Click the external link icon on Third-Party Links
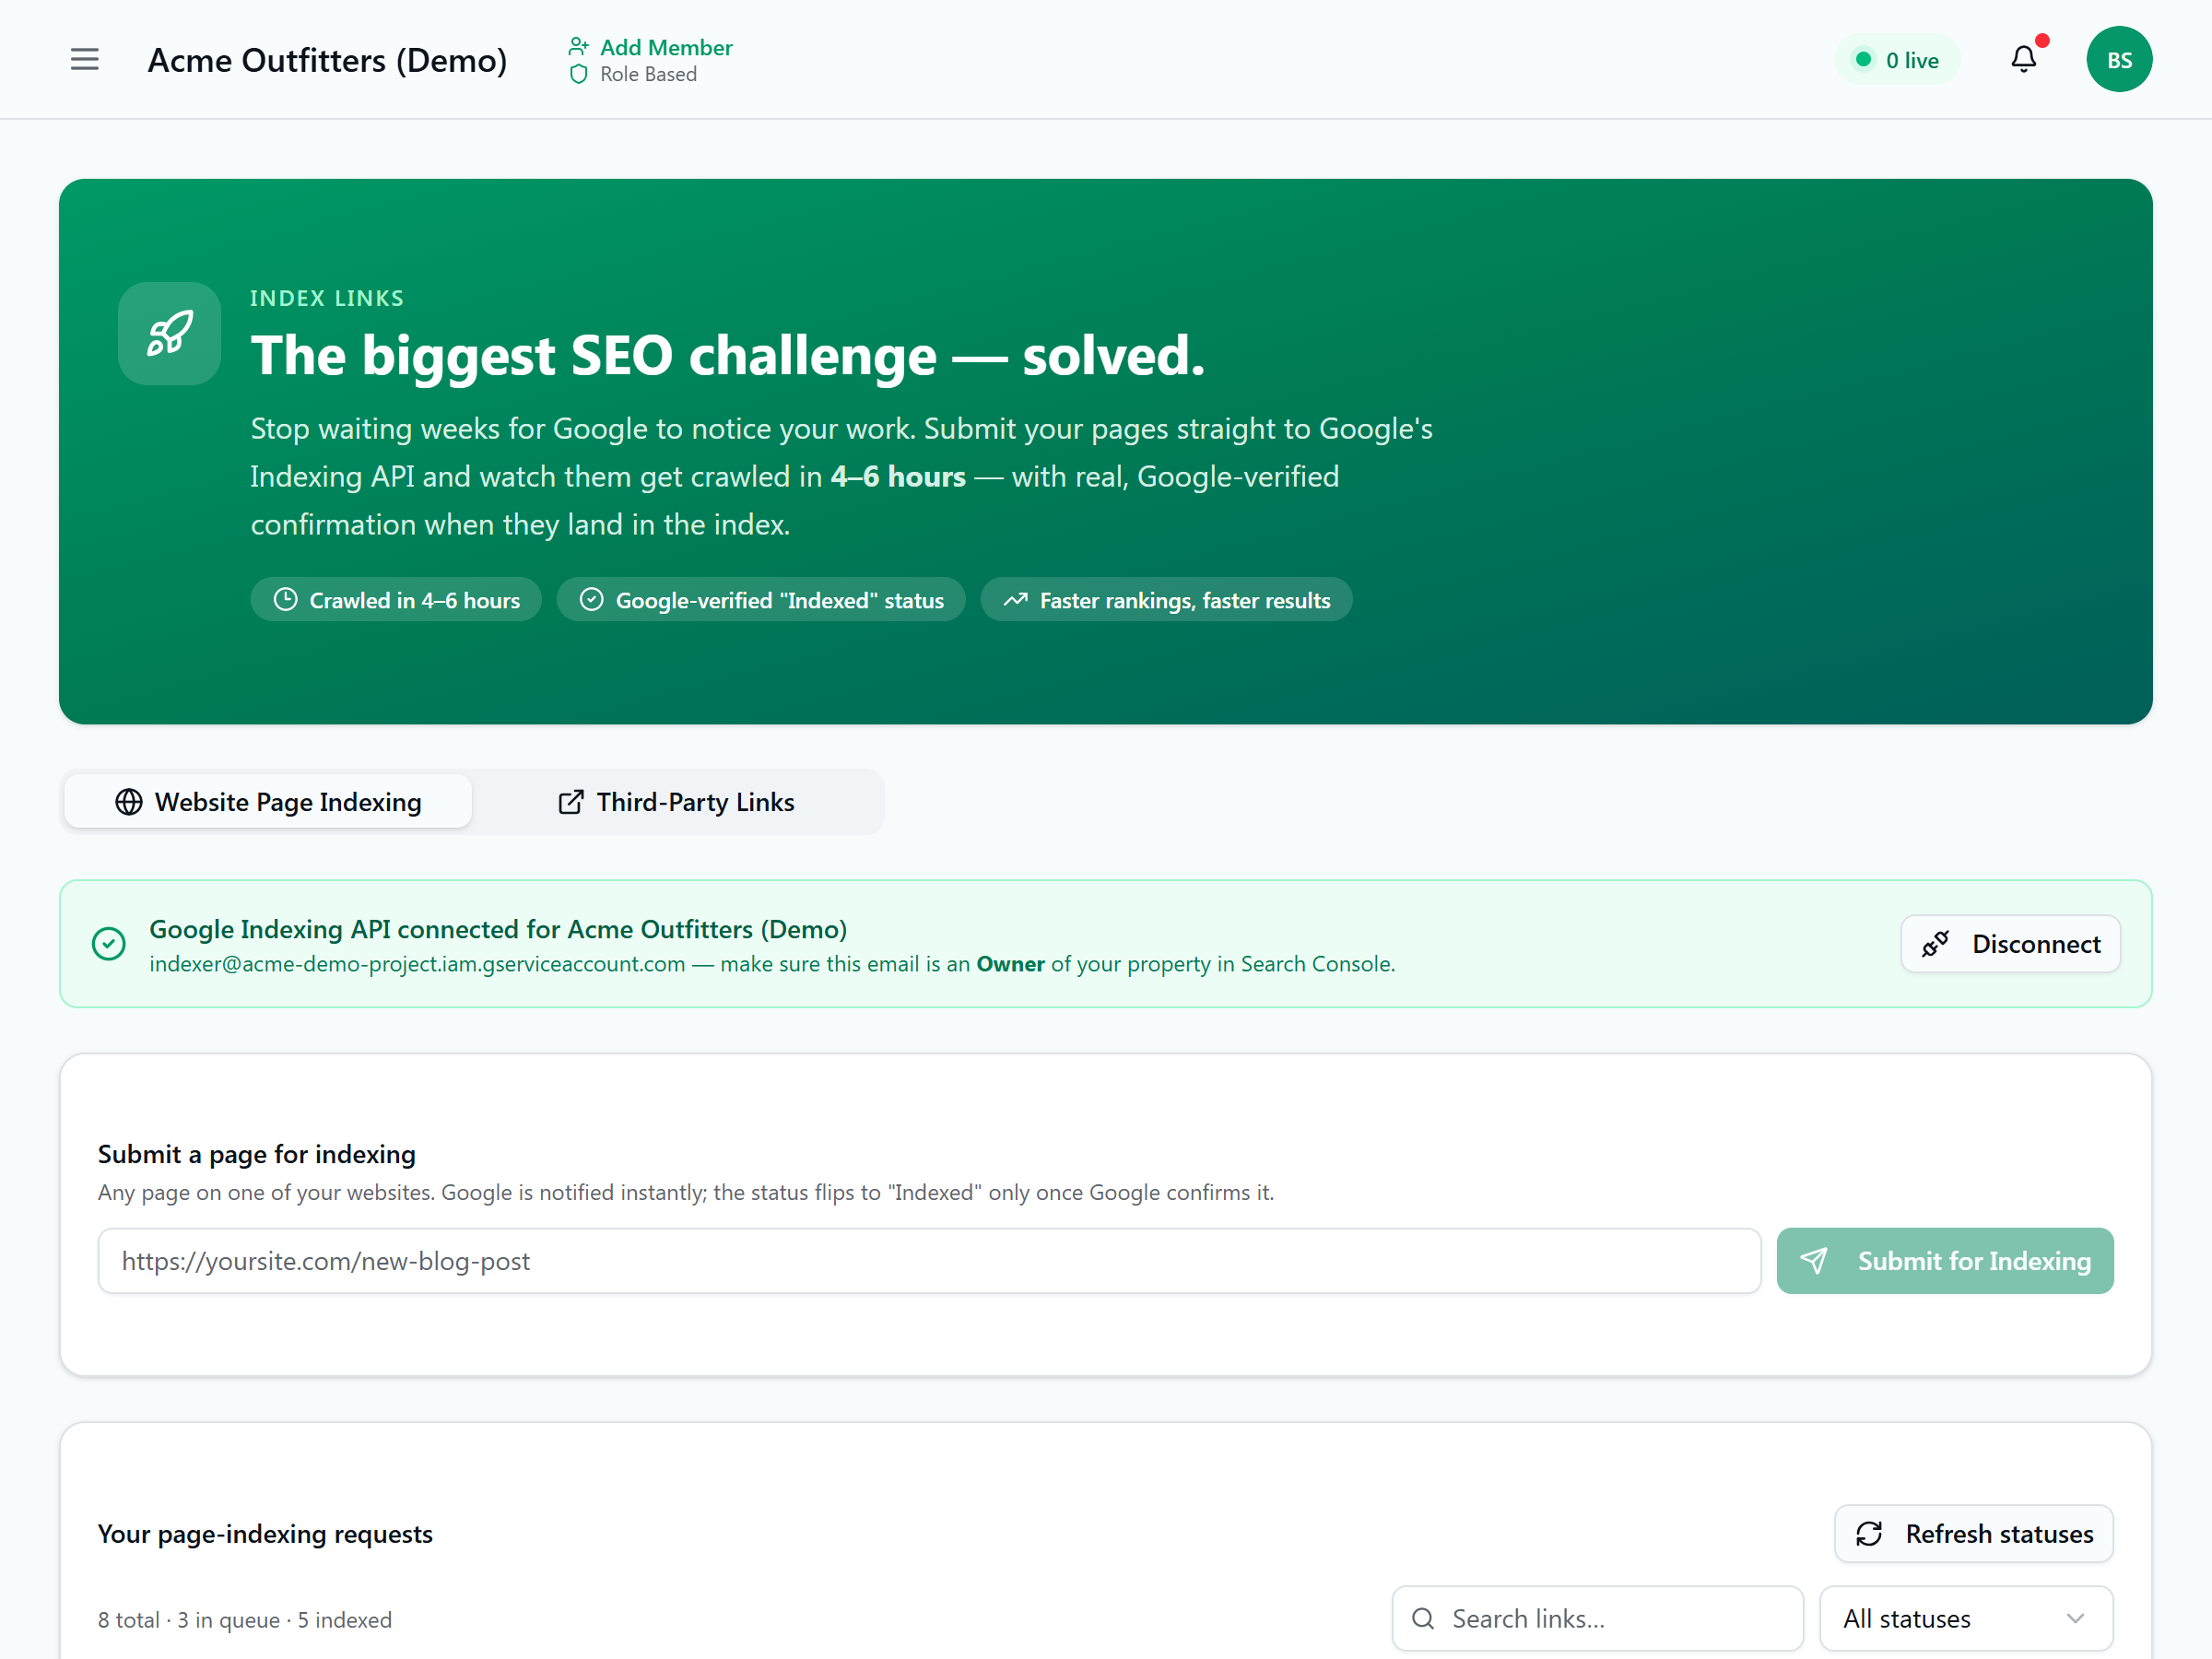This screenshot has width=2212, height=1659. coord(570,802)
